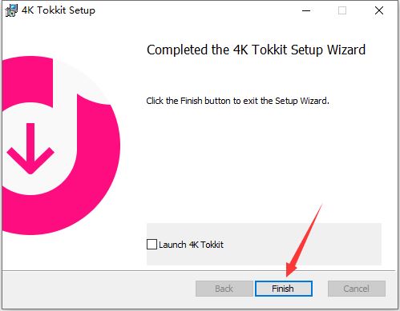Click the red arrow annotation pointing at Finish
The image size is (400, 311).
303,241
